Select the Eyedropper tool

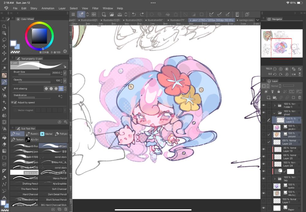(x=4, y=60)
